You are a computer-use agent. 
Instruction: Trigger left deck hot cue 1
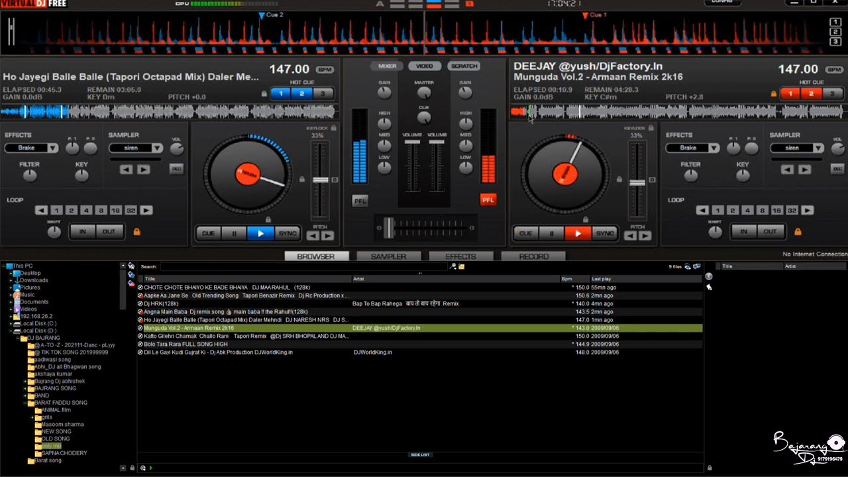[280, 93]
